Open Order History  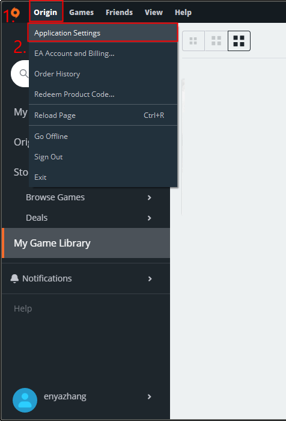103,74
